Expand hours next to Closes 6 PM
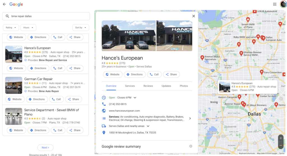Screen dimensions: 287x156 [x=135, y=98]
